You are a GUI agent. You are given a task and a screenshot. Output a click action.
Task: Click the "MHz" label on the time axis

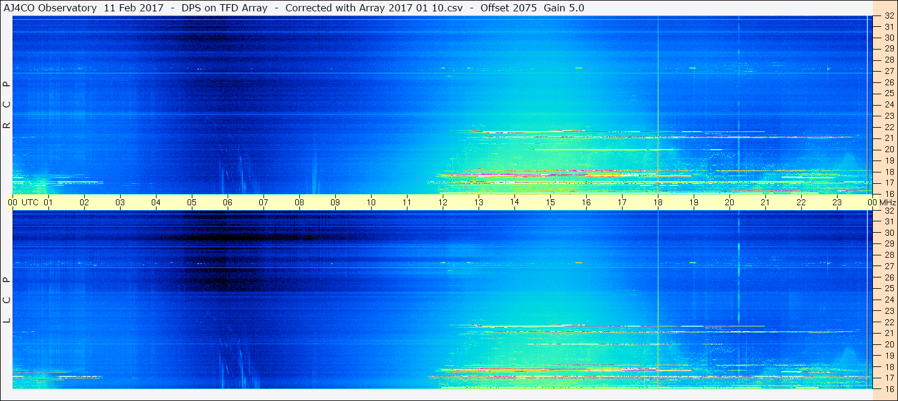[887, 203]
